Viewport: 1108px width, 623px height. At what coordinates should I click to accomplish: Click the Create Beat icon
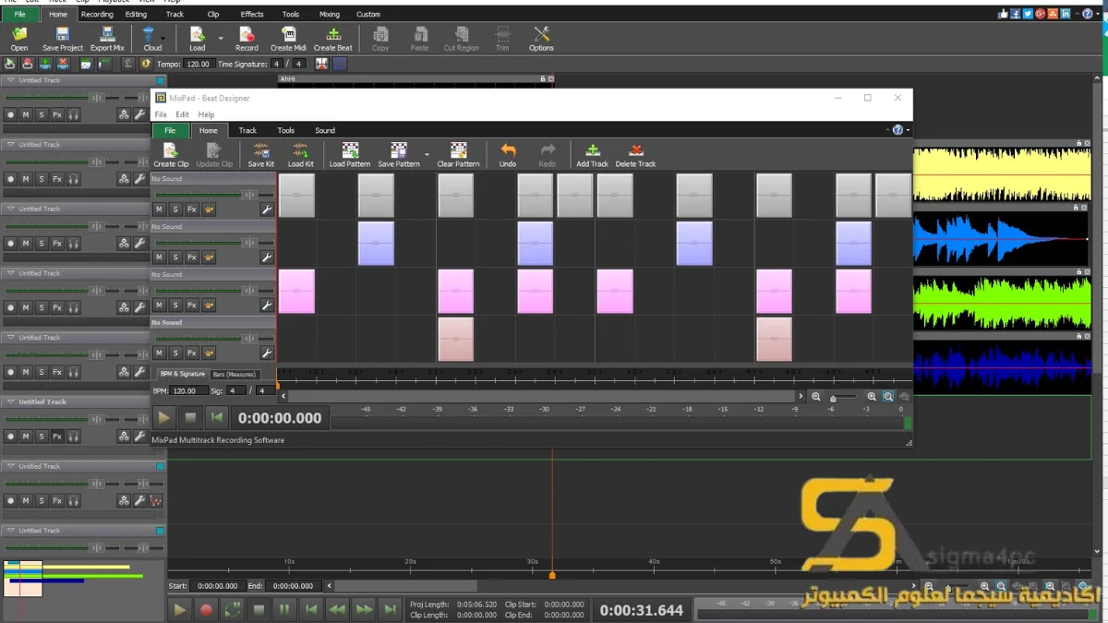tap(332, 38)
